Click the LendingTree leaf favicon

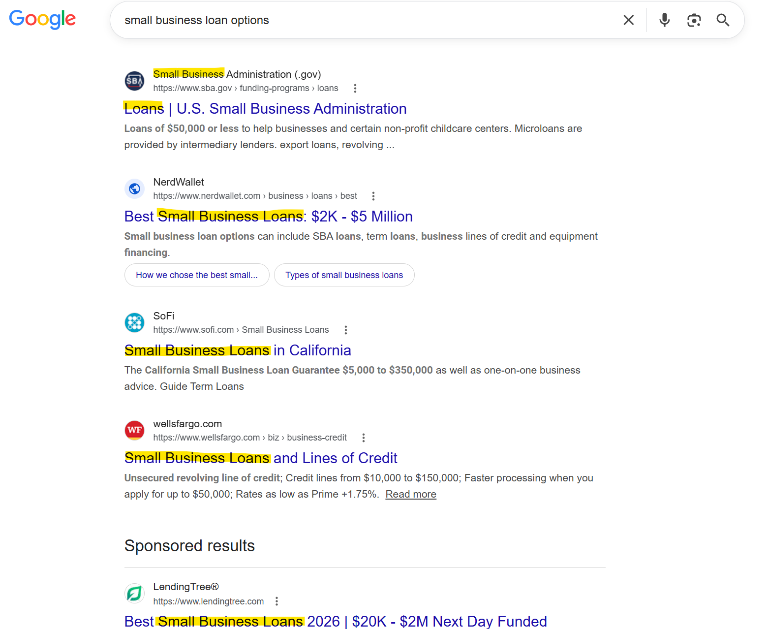click(134, 594)
